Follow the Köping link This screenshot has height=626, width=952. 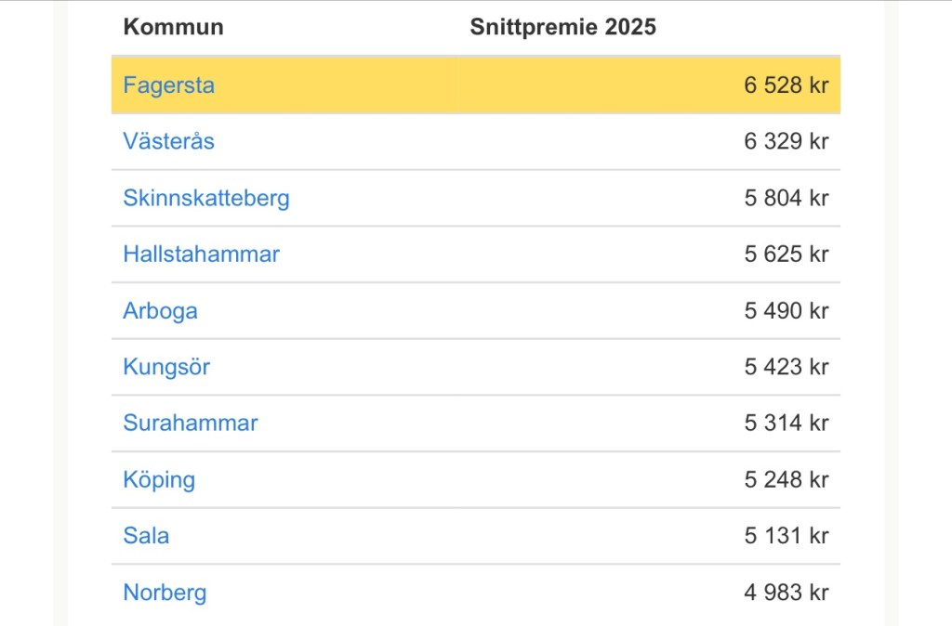(159, 480)
